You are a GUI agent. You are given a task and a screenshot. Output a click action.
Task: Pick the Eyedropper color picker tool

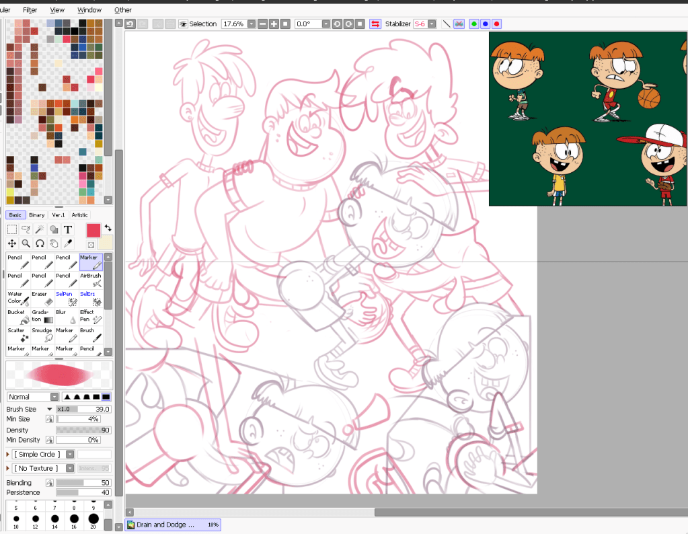[x=68, y=243]
